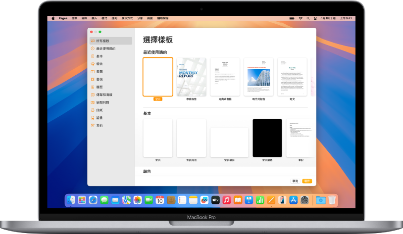Select the 空白 template under 最近使用過的
This screenshot has width=403, height=234.
(158, 77)
